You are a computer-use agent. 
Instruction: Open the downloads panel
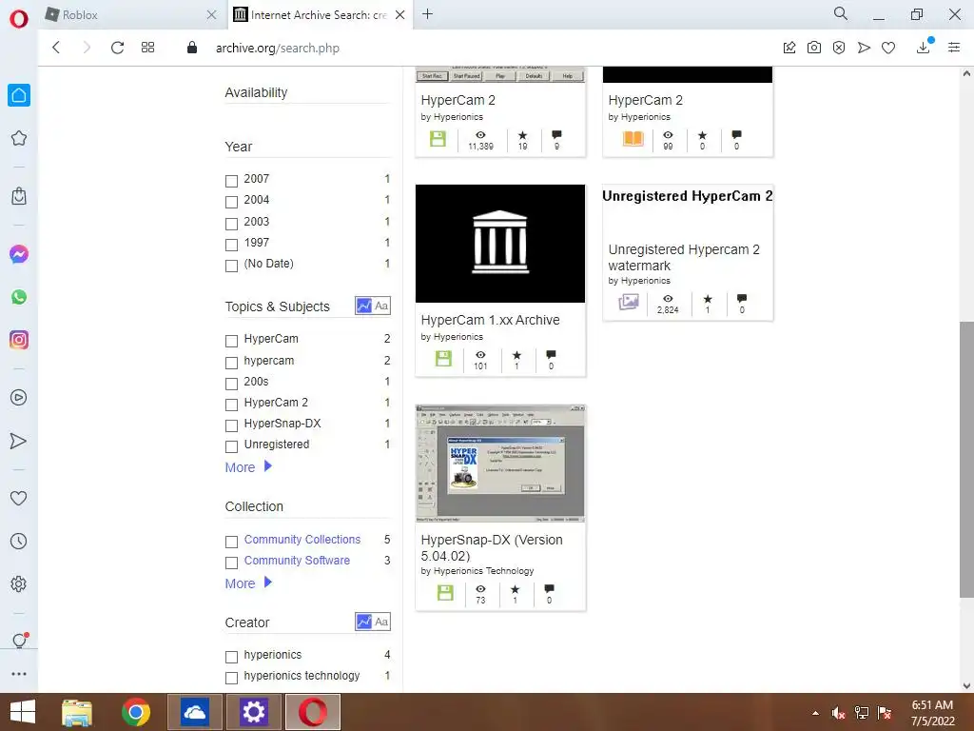coord(923,48)
